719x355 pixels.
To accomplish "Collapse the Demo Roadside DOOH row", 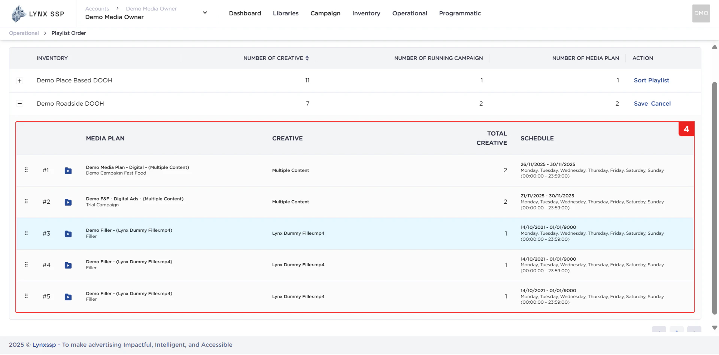I will click(20, 104).
